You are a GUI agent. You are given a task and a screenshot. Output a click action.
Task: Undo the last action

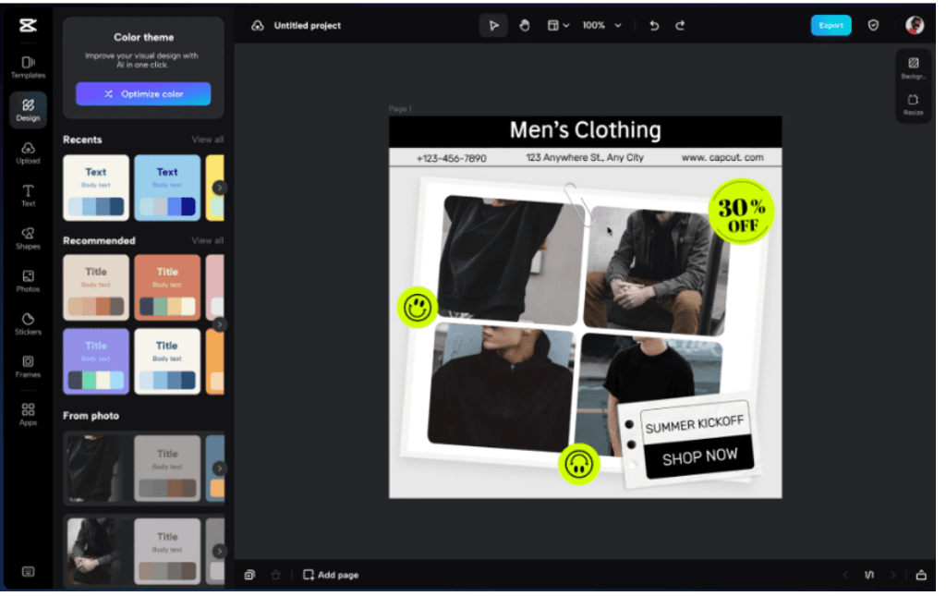point(654,25)
